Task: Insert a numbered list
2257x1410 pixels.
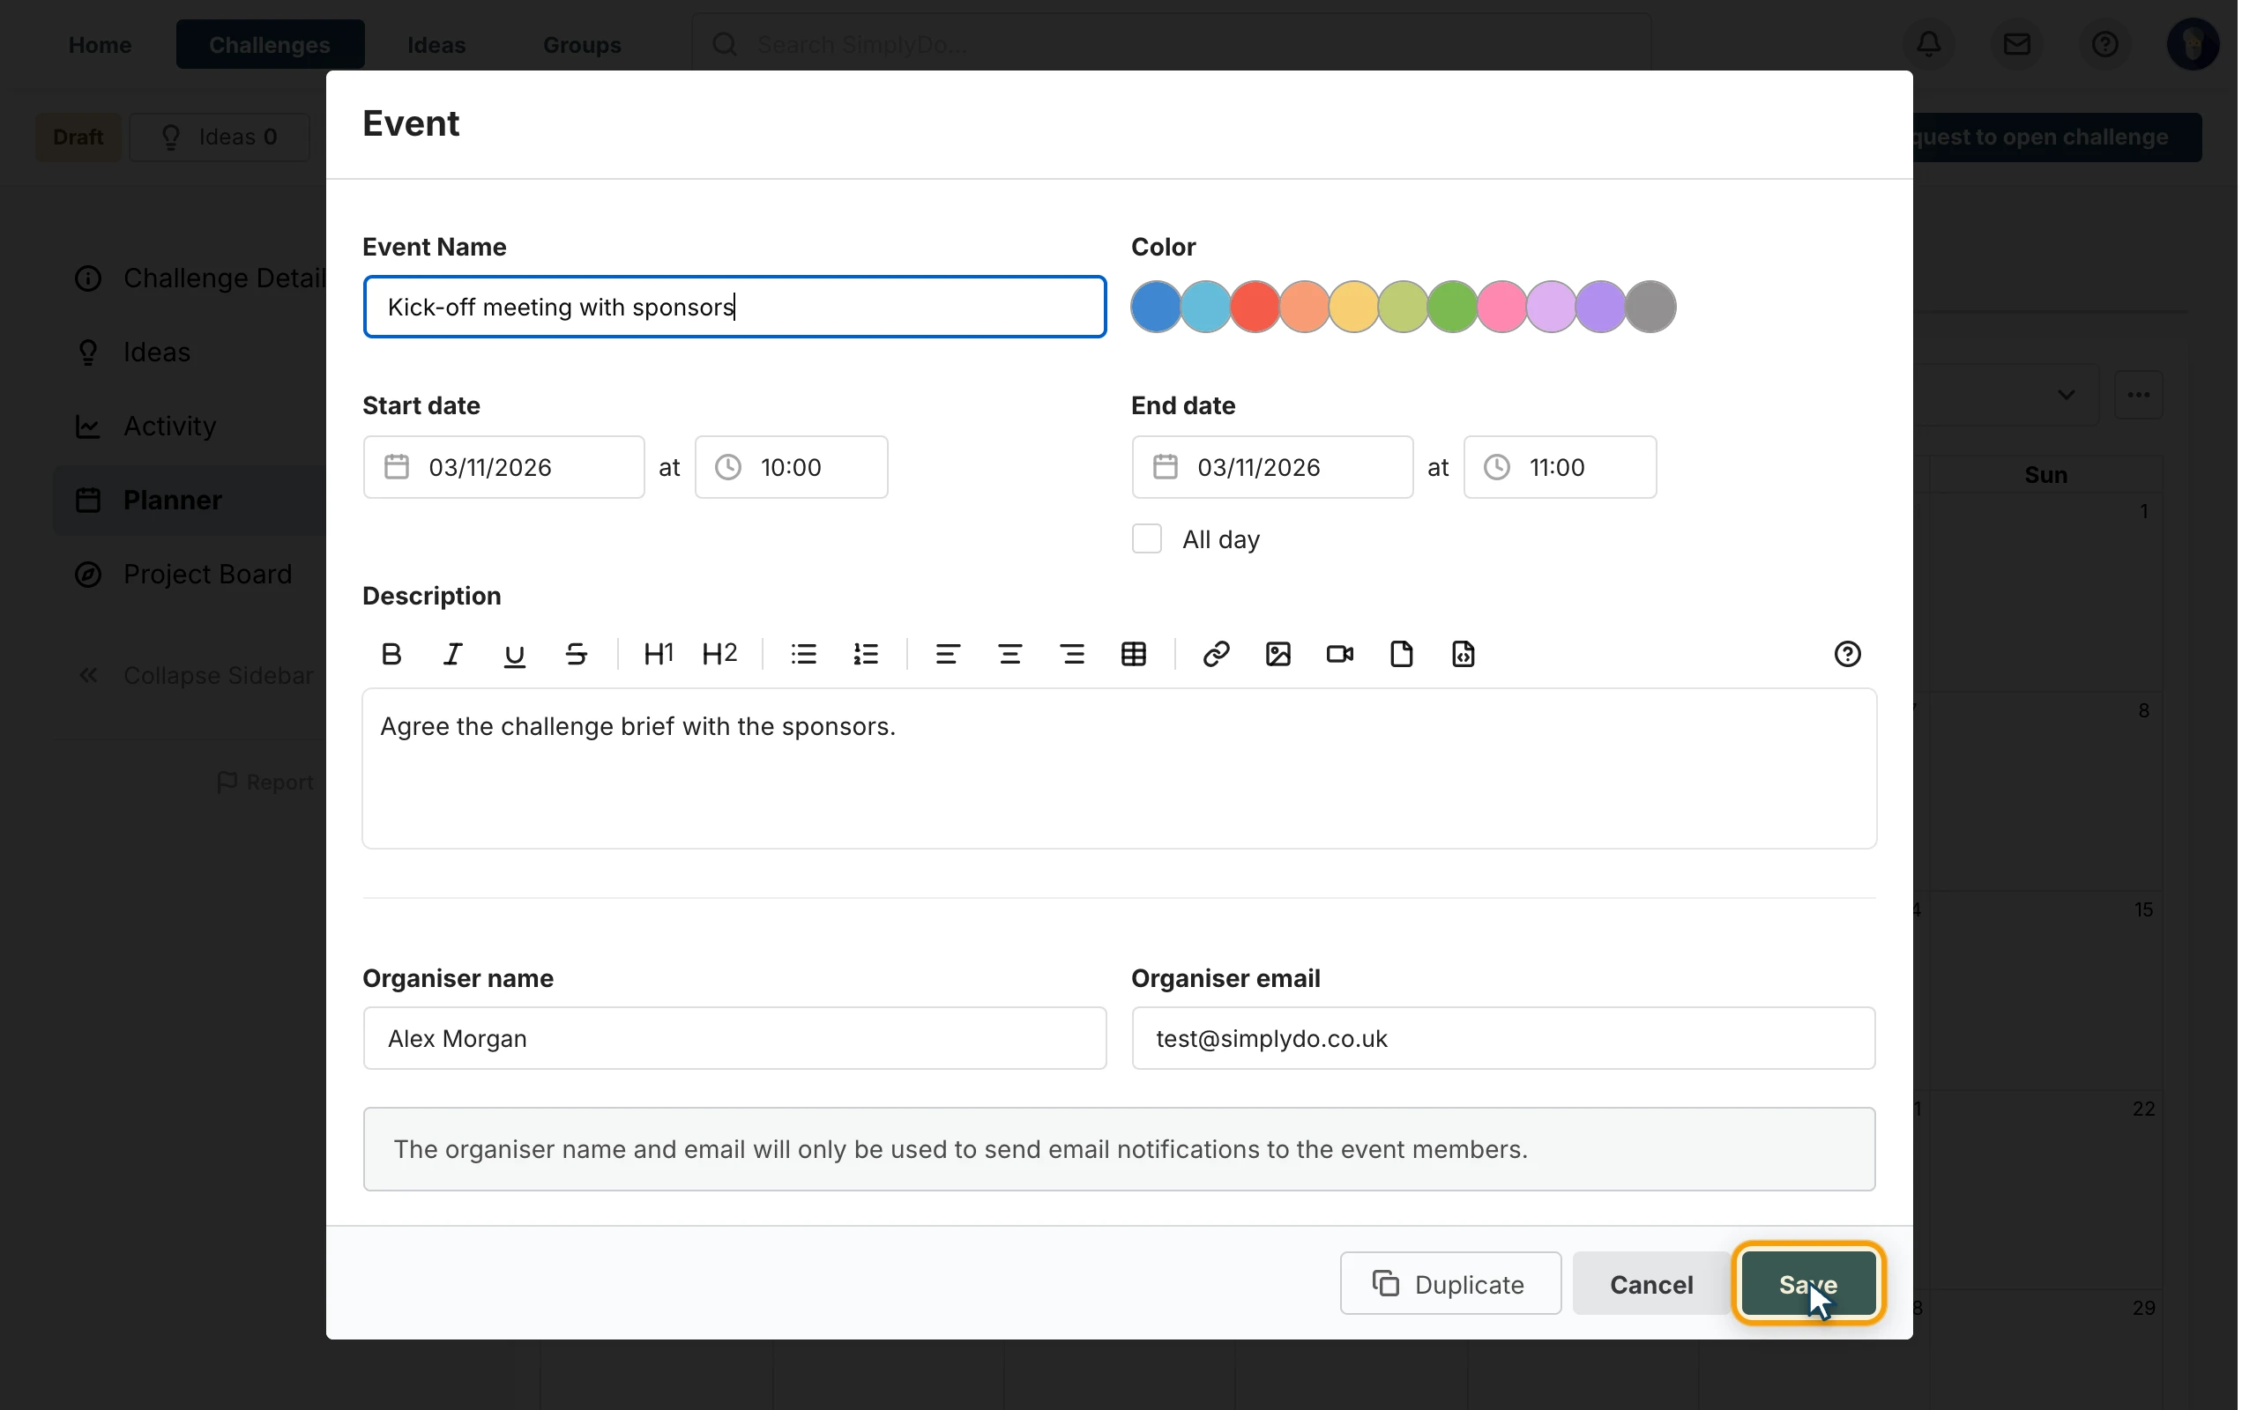Action: point(866,655)
